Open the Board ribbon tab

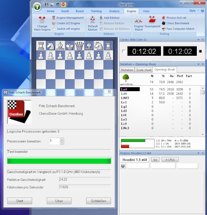click(80, 11)
